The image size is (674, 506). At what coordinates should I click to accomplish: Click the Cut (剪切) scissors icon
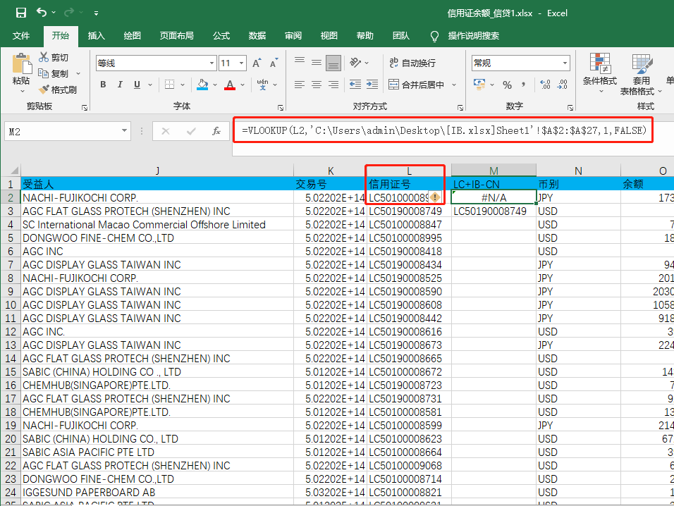pyautogui.click(x=44, y=58)
